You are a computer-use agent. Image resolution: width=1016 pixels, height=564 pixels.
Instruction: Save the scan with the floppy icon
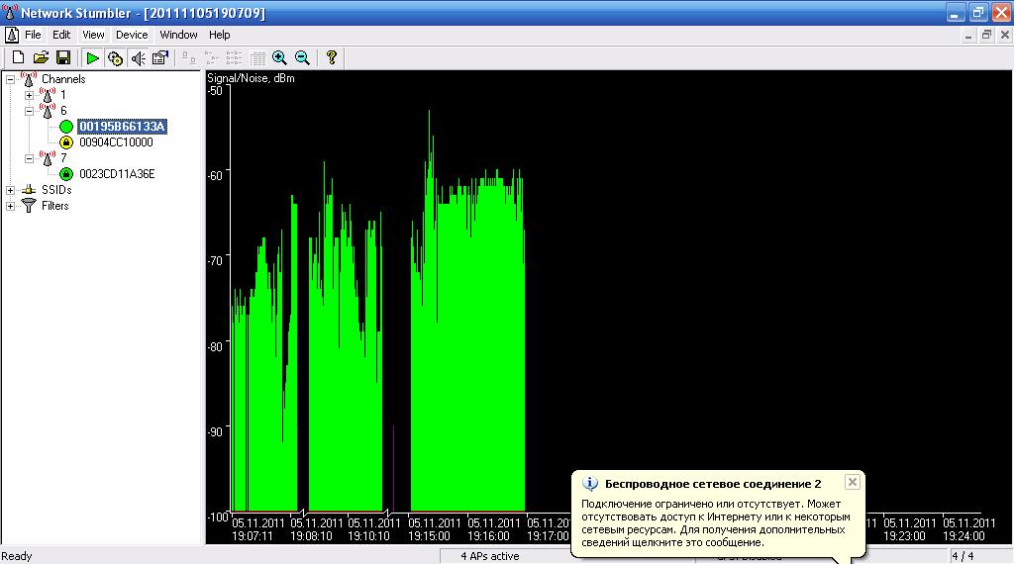[62, 58]
